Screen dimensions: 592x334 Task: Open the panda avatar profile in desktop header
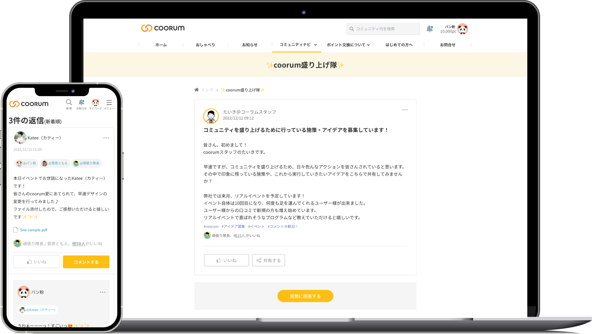[x=463, y=29]
